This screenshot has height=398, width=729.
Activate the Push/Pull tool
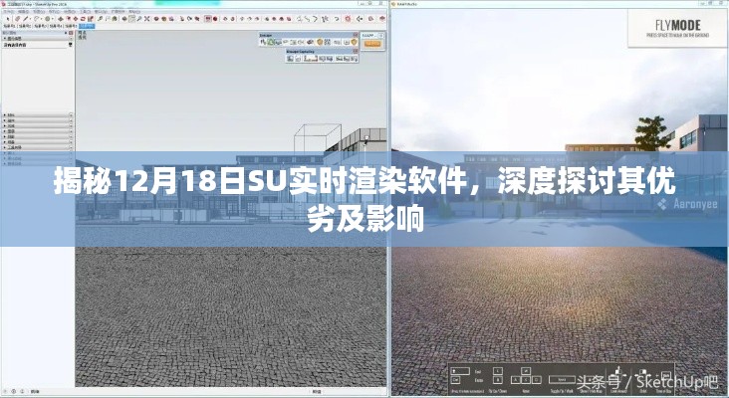(61, 19)
